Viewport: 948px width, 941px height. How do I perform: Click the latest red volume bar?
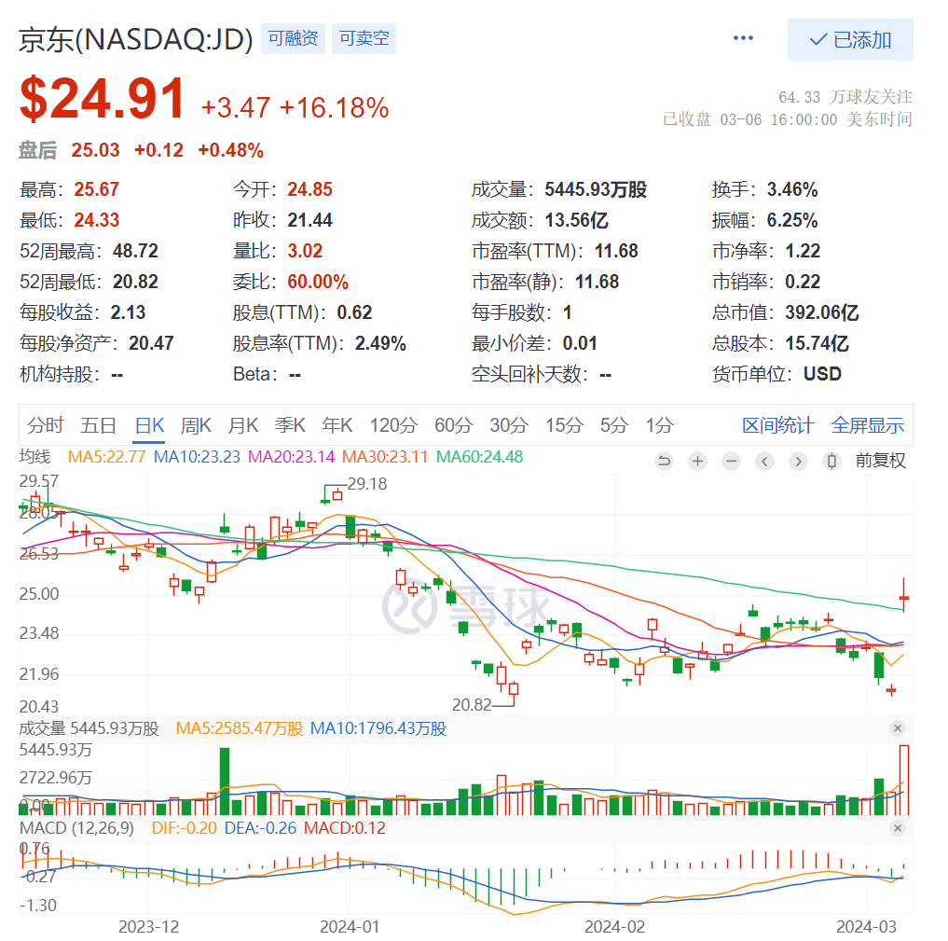pyautogui.click(x=903, y=779)
